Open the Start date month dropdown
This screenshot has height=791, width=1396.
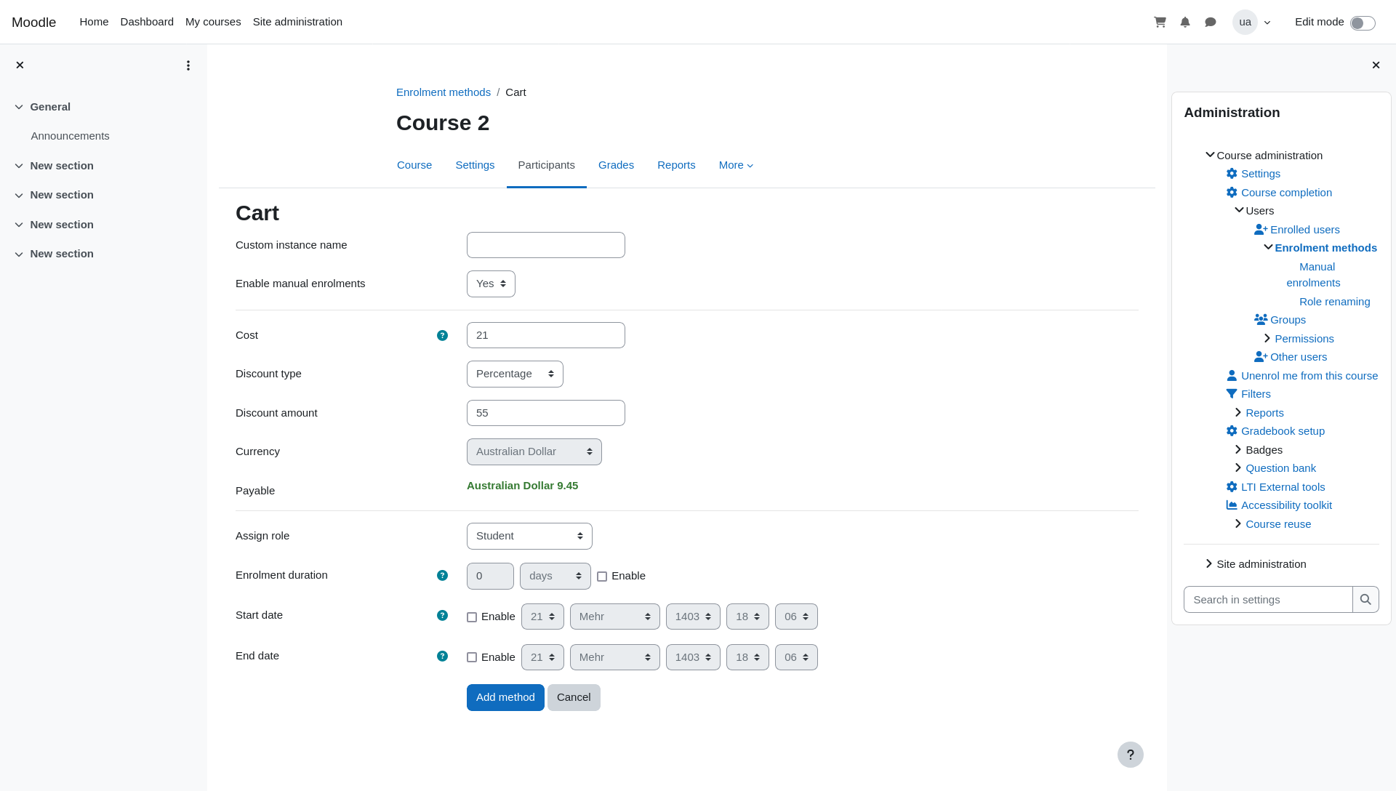click(x=615, y=617)
